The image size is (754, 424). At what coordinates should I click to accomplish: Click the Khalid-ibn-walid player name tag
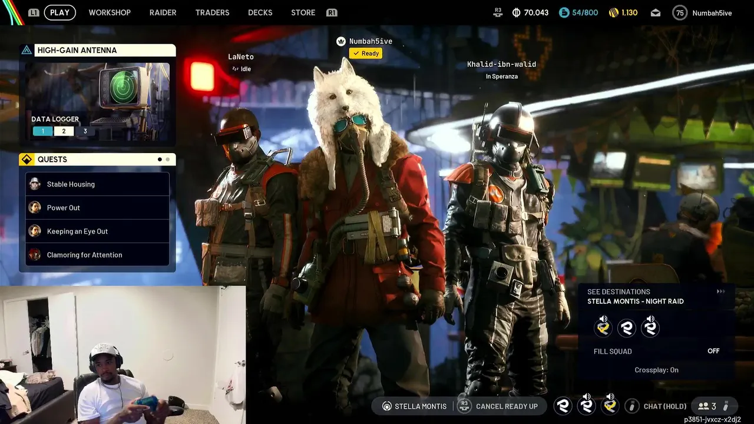coord(502,64)
